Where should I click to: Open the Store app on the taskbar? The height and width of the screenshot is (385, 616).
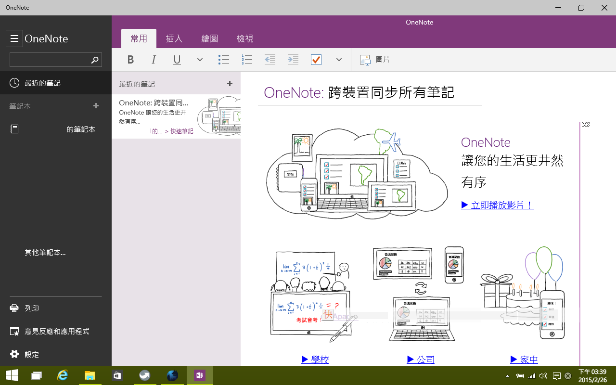tap(117, 375)
